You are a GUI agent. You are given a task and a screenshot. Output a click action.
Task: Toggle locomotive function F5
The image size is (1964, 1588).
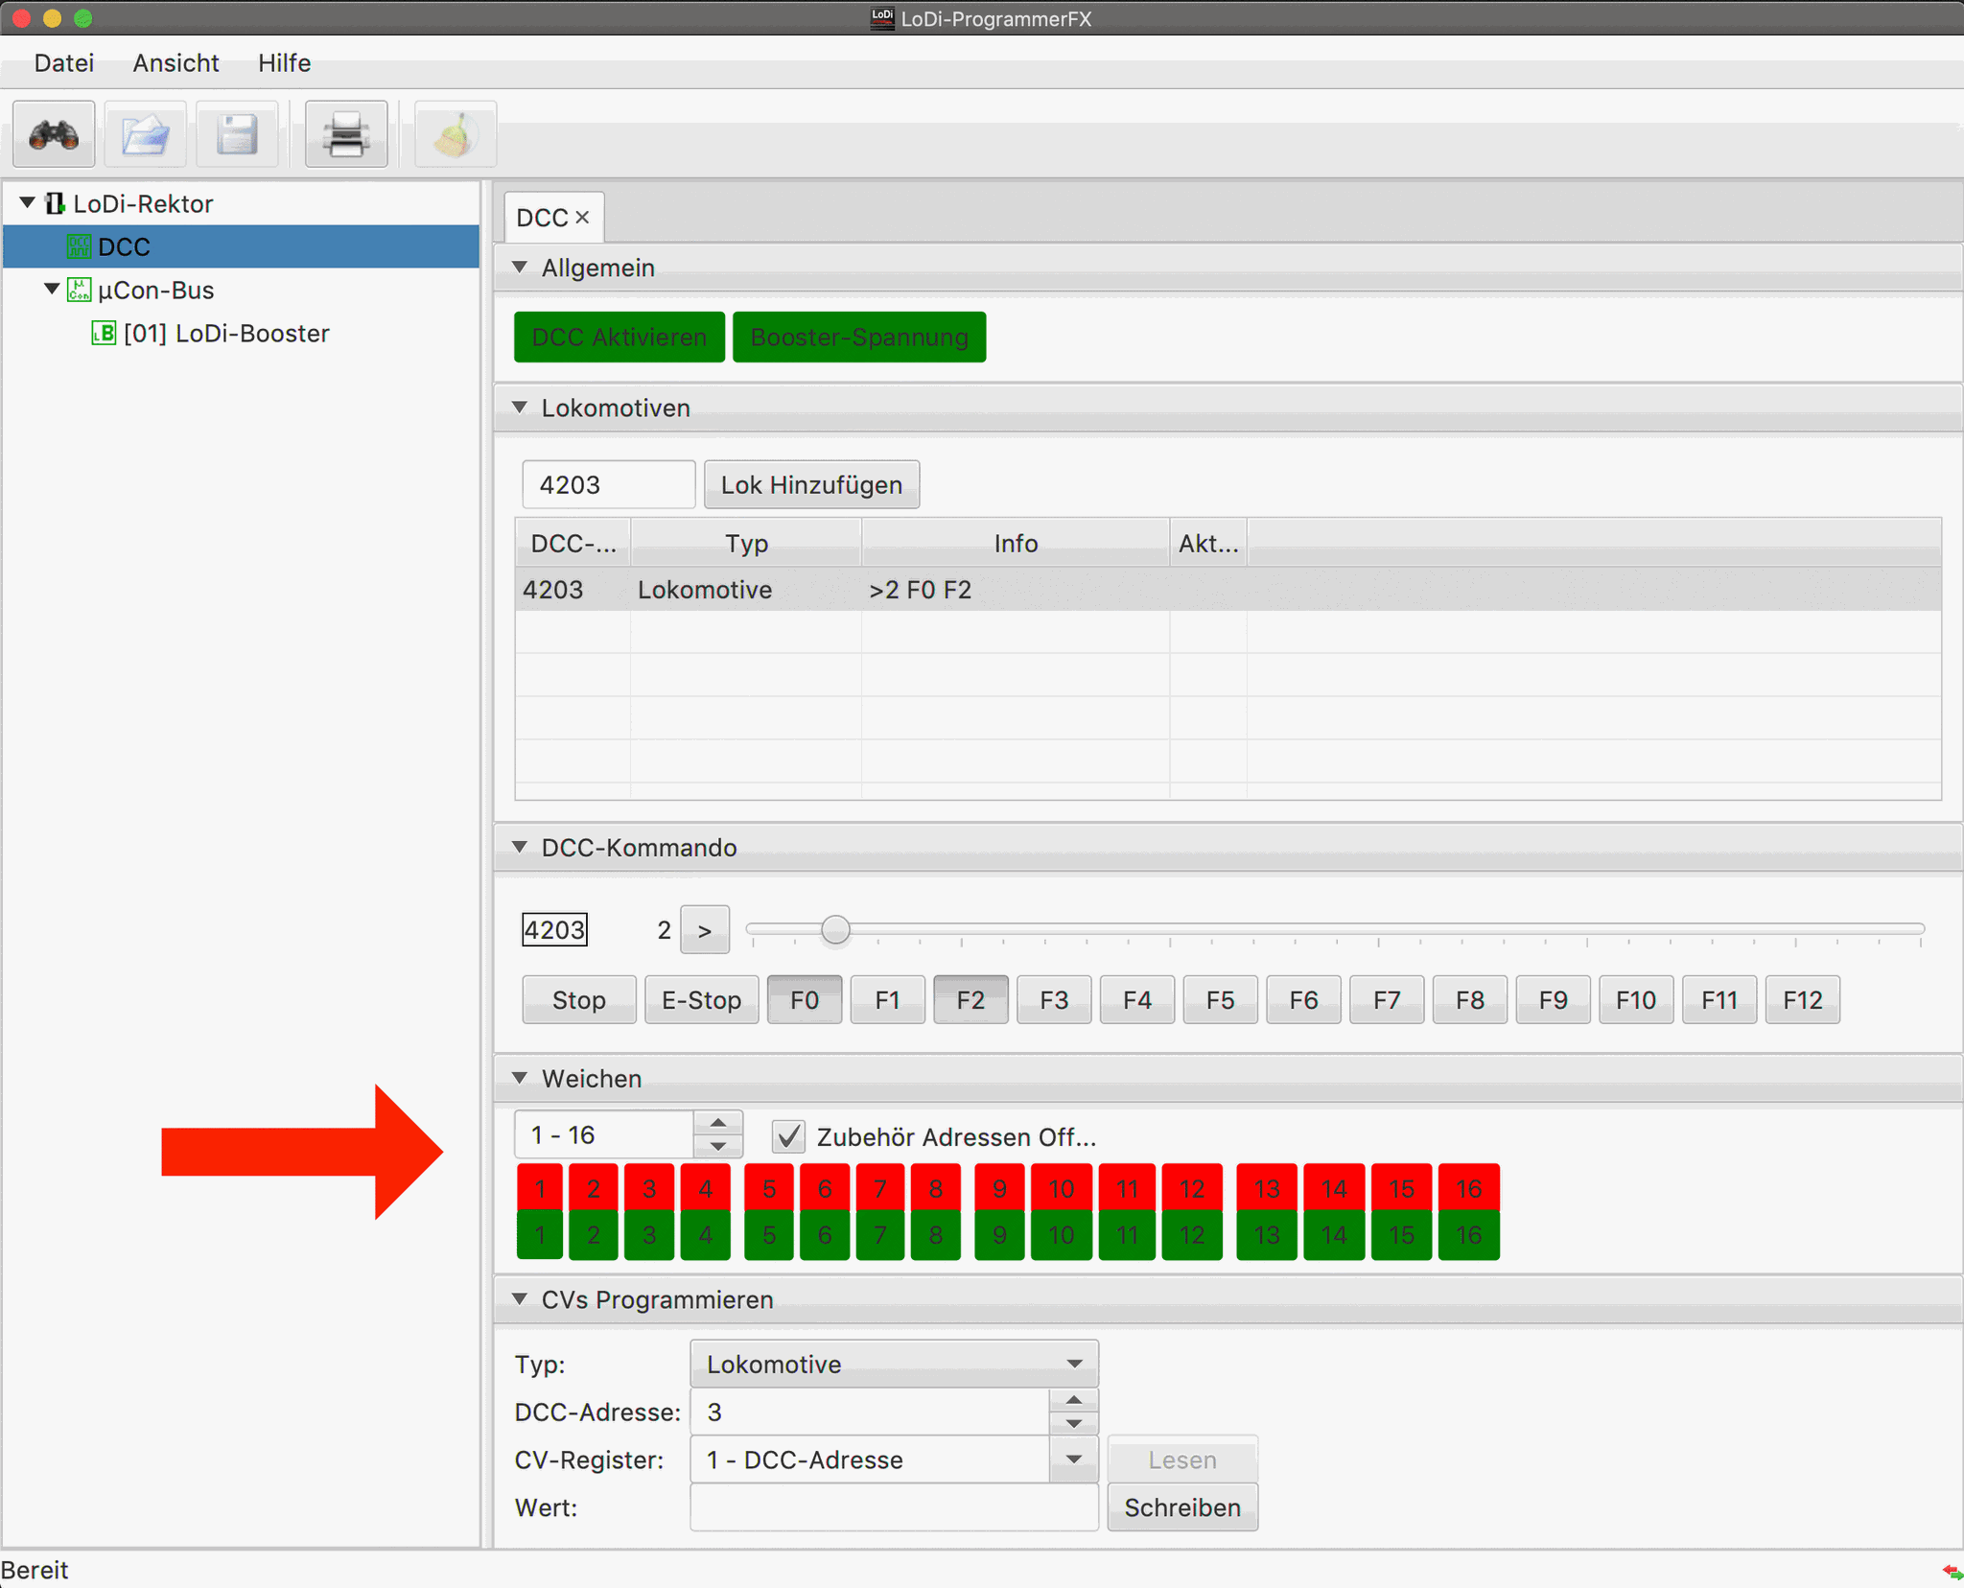1221,1000
